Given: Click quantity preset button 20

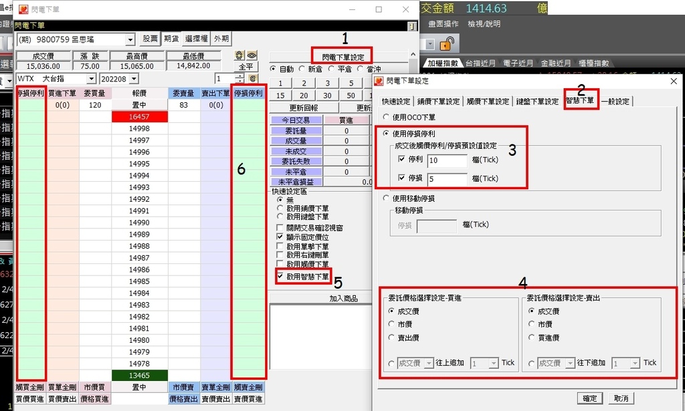Looking at the screenshot, I should point(304,96).
